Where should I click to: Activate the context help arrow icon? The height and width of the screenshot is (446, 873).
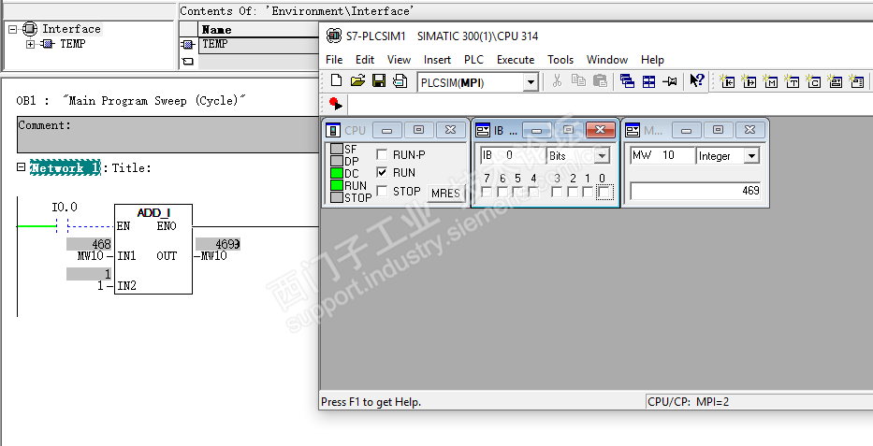coord(696,81)
